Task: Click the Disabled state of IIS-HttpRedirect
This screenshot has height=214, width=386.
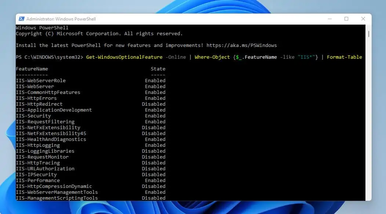Action: point(154,104)
